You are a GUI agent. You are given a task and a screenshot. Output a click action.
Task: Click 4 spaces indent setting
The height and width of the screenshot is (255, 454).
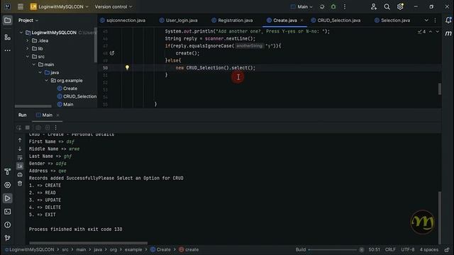[428, 249]
